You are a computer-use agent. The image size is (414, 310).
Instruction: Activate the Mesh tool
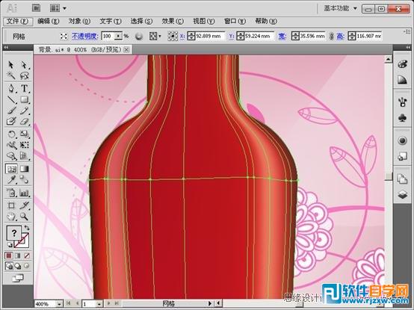click(x=11, y=169)
